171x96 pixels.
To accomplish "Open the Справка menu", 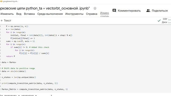I will click(x=92, y=14).
